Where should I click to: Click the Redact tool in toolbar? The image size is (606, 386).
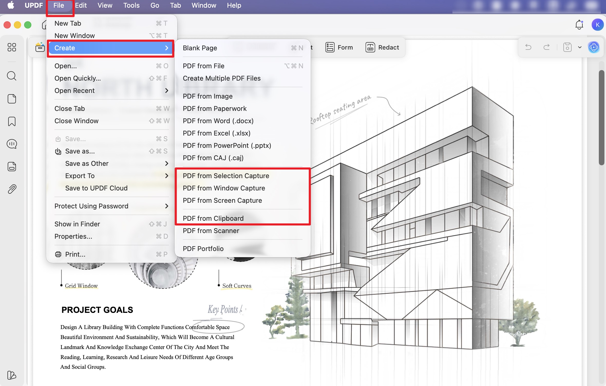coord(382,47)
